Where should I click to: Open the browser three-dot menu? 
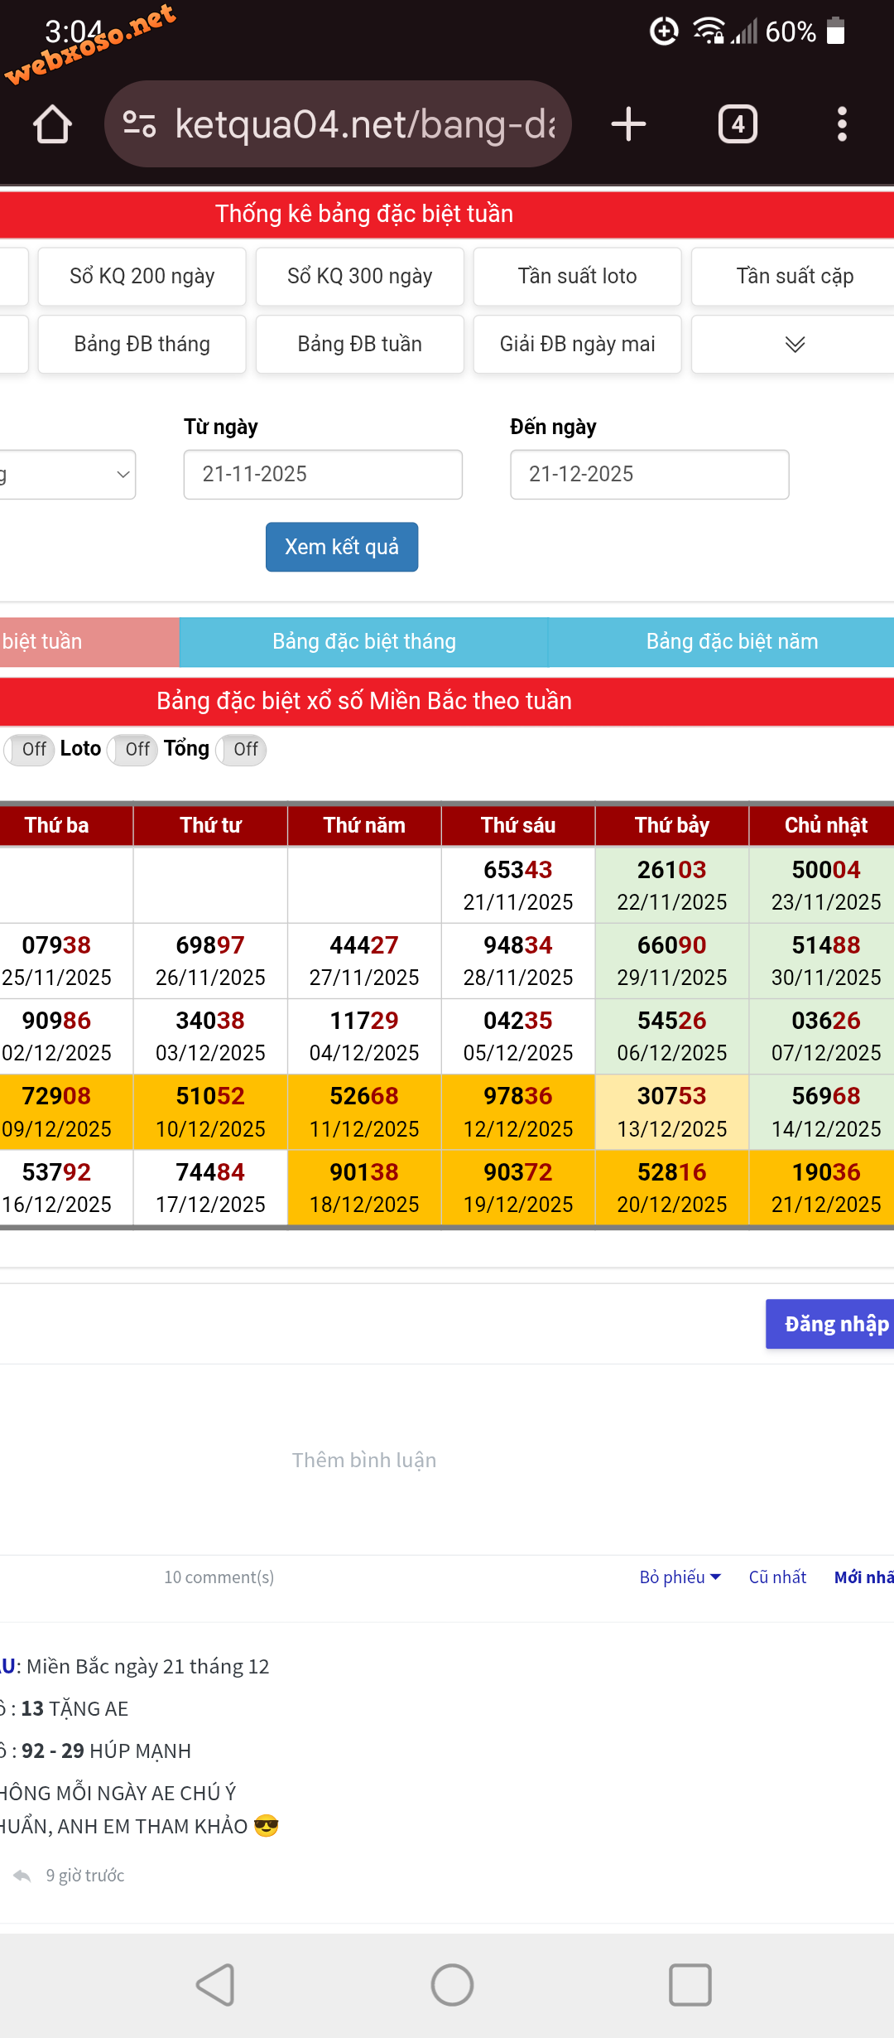842,124
